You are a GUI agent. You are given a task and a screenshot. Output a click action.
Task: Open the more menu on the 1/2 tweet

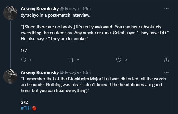(x=166, y=9)
